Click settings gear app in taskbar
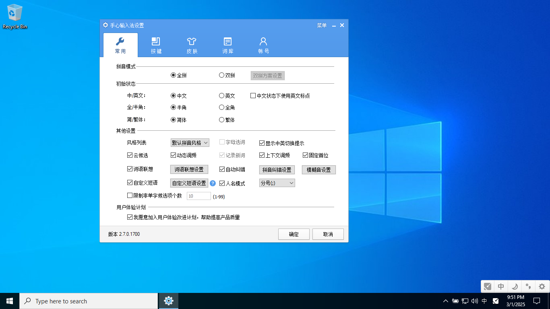Image resolution: width=550 pixels, height=309 pixels. tap(169, 301)
